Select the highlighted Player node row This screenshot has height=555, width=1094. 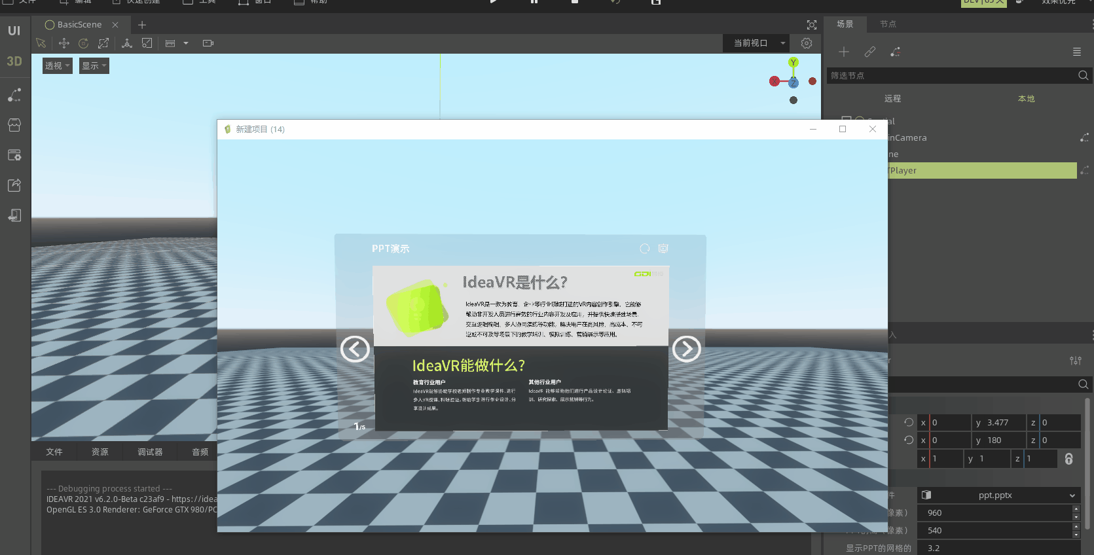tap(982, 170)
